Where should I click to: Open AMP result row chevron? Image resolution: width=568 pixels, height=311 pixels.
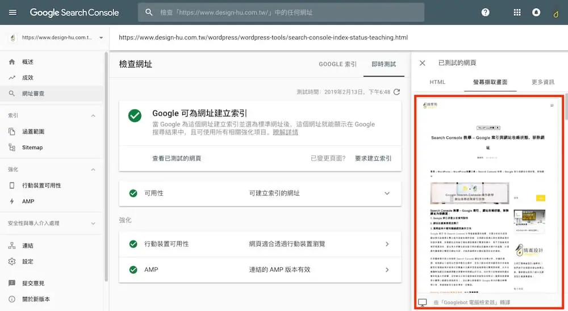tap(387, 270)
